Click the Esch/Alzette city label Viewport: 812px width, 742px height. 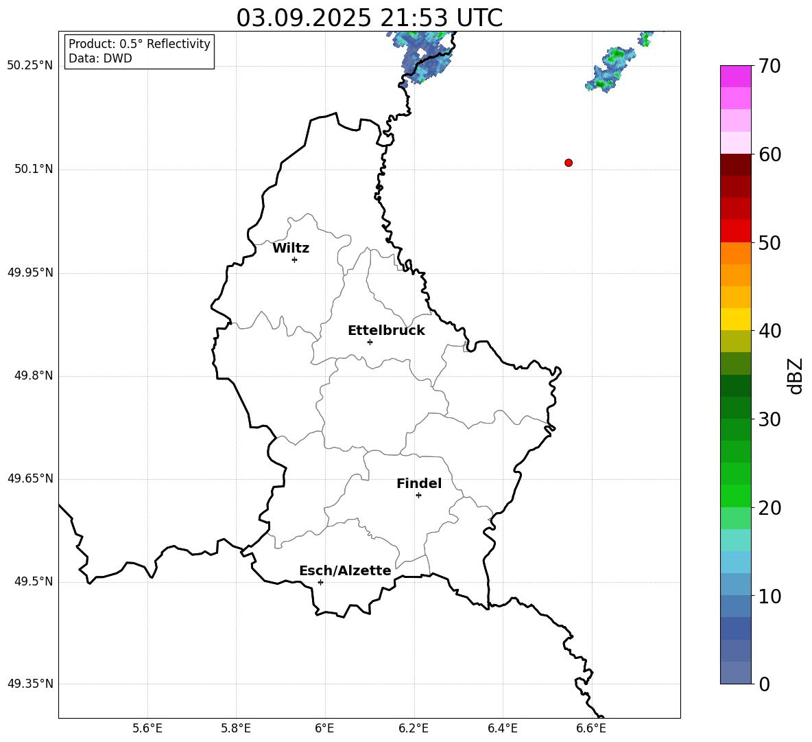345,571
